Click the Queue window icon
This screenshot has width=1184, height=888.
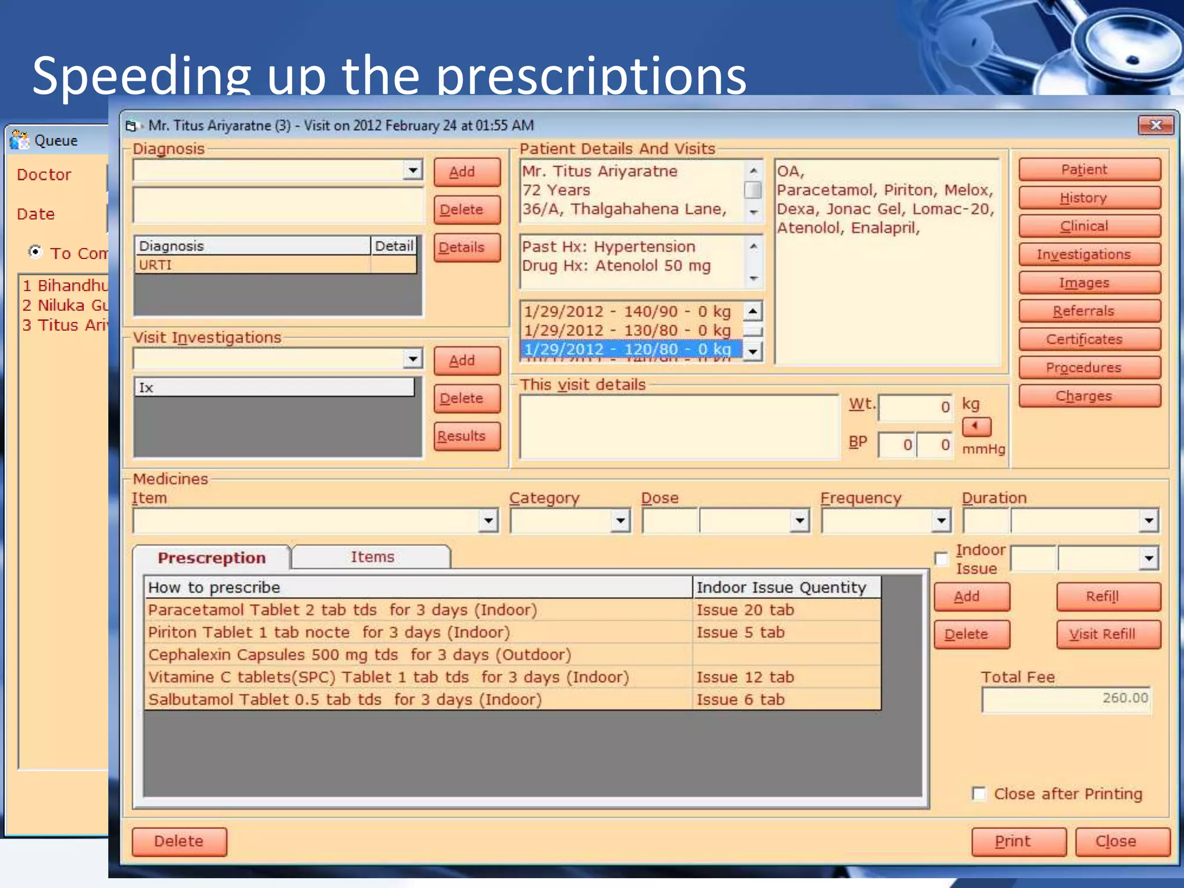tap(20, 140)
